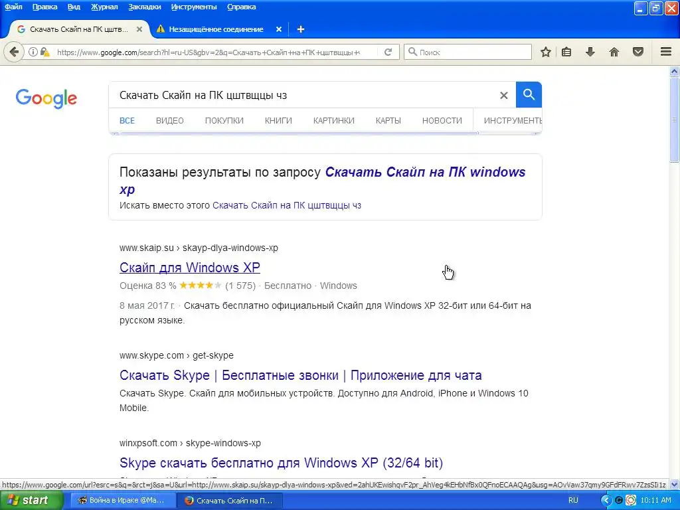Image resolution: width=680 pixels, height=510 pixels.
Task: Click the tray arrow to show hidden icons
Action: (606, 500)
